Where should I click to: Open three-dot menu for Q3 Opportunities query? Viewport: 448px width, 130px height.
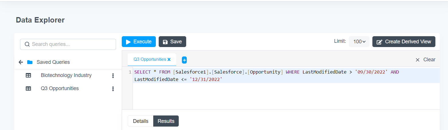(x=113, y=89)
